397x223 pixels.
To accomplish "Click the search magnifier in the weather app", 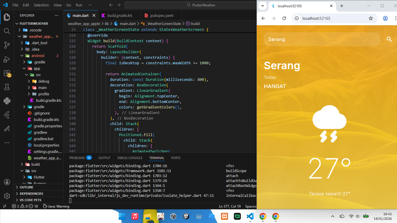I will click(389, 39).
